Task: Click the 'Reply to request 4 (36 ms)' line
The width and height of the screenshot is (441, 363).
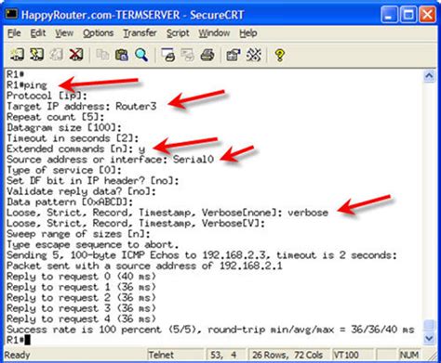Action: click(81, 318)
